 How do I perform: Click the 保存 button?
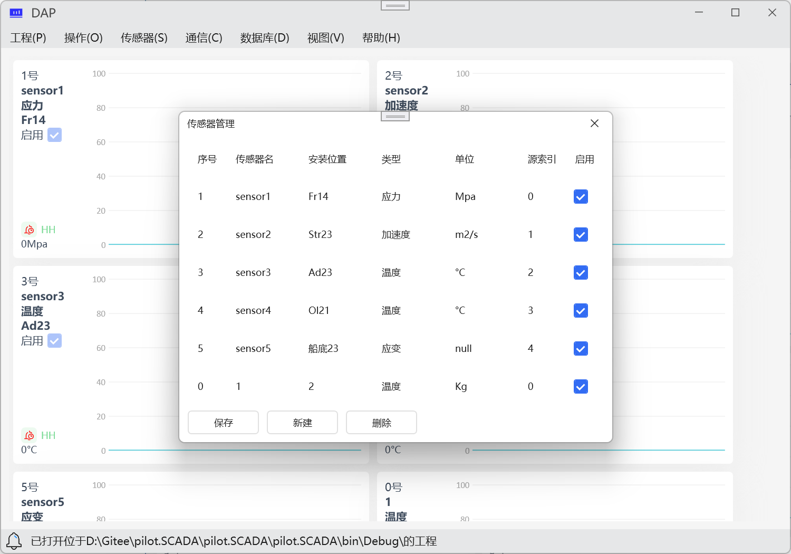223,423
